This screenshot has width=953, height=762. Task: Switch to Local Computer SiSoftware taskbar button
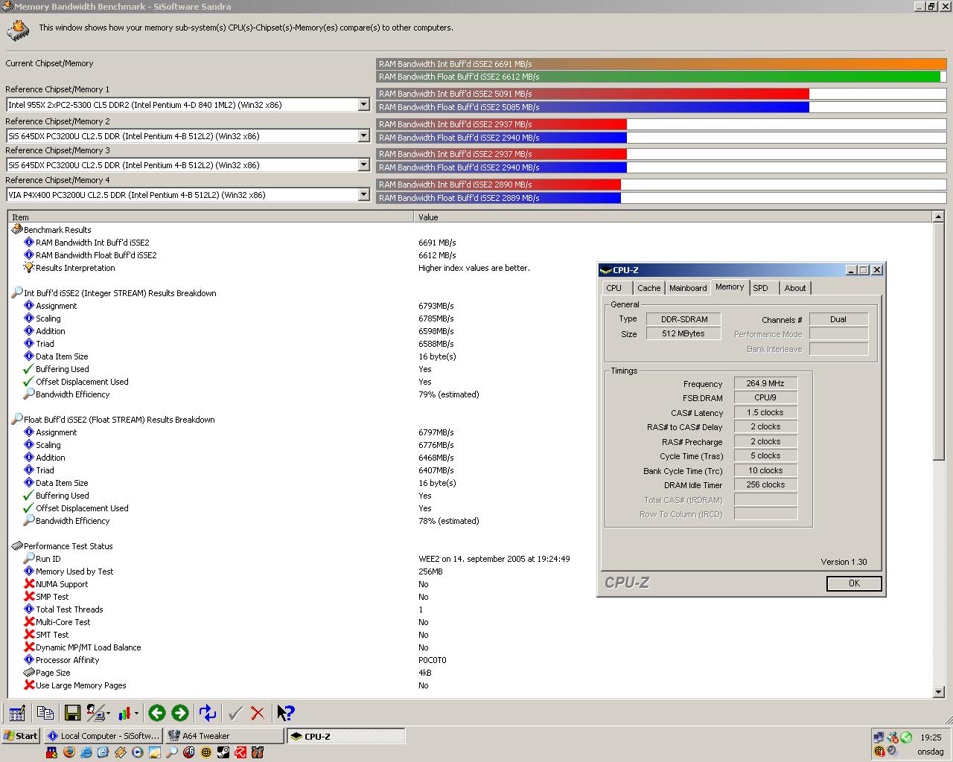[103, 736]
